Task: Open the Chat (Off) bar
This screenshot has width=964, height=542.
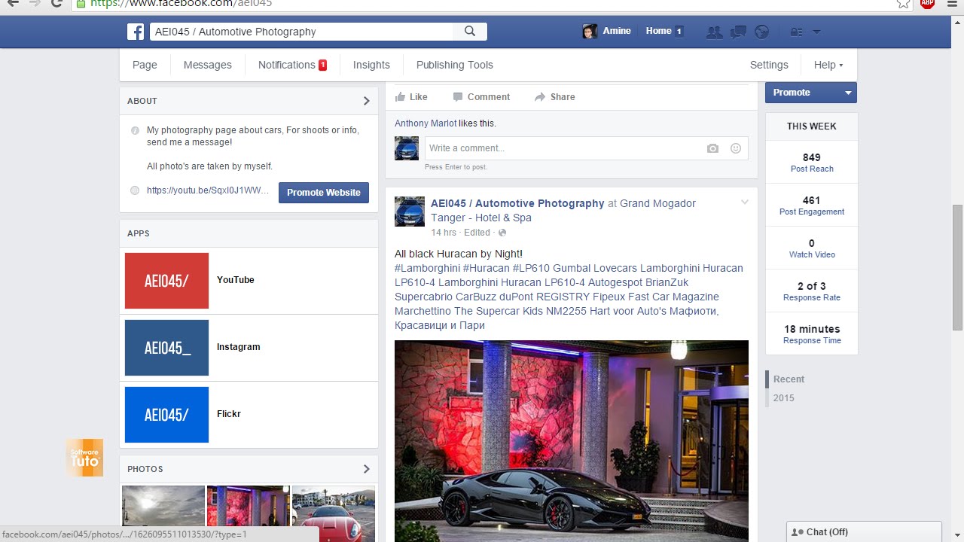Action: 864,532
